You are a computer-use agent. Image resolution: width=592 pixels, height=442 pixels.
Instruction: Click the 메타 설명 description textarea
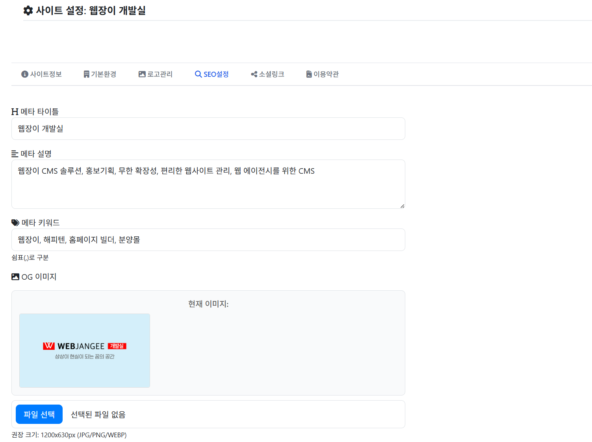208,184
